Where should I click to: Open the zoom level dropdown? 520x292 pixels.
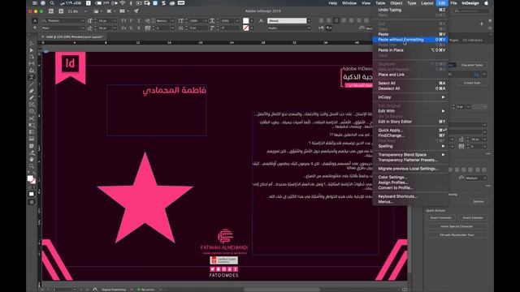pos(85,11)
